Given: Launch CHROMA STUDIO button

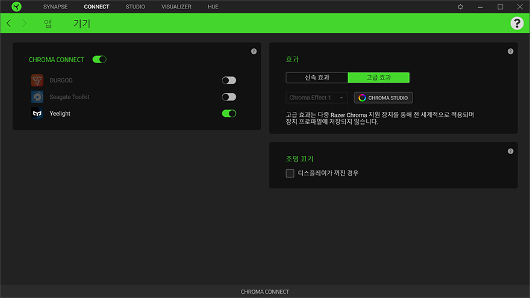Looking at the screenshot, I should click(x=383, y=98).
